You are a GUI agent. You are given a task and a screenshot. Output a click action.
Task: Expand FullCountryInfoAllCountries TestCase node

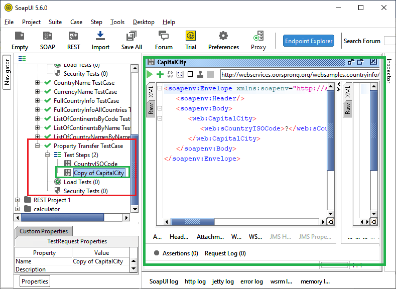coord(37,110)
